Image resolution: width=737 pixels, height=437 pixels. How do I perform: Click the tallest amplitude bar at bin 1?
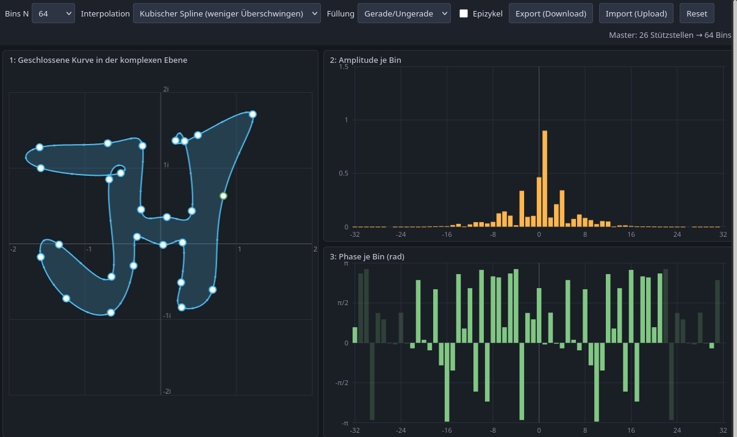pyautogui.click(x=545, y=179)
